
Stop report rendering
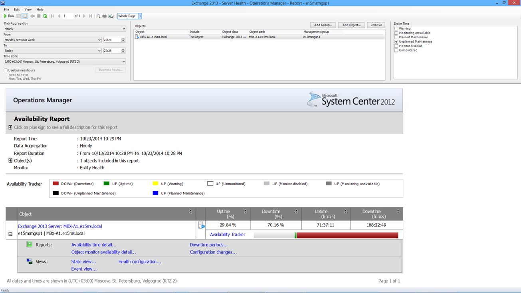click(x=39, y=16)
